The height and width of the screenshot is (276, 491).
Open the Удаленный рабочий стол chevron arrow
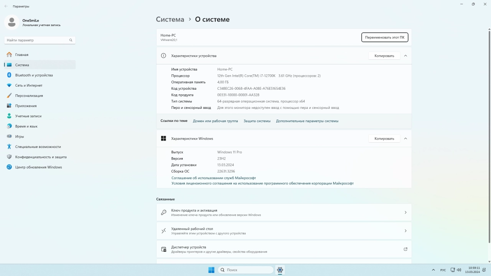click(405, 231)
